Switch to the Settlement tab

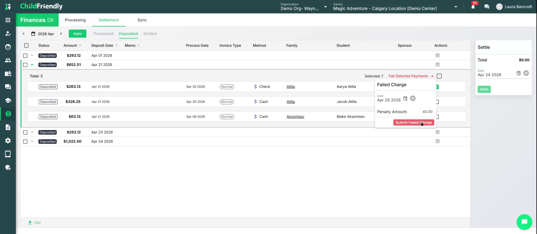(109, 20)
